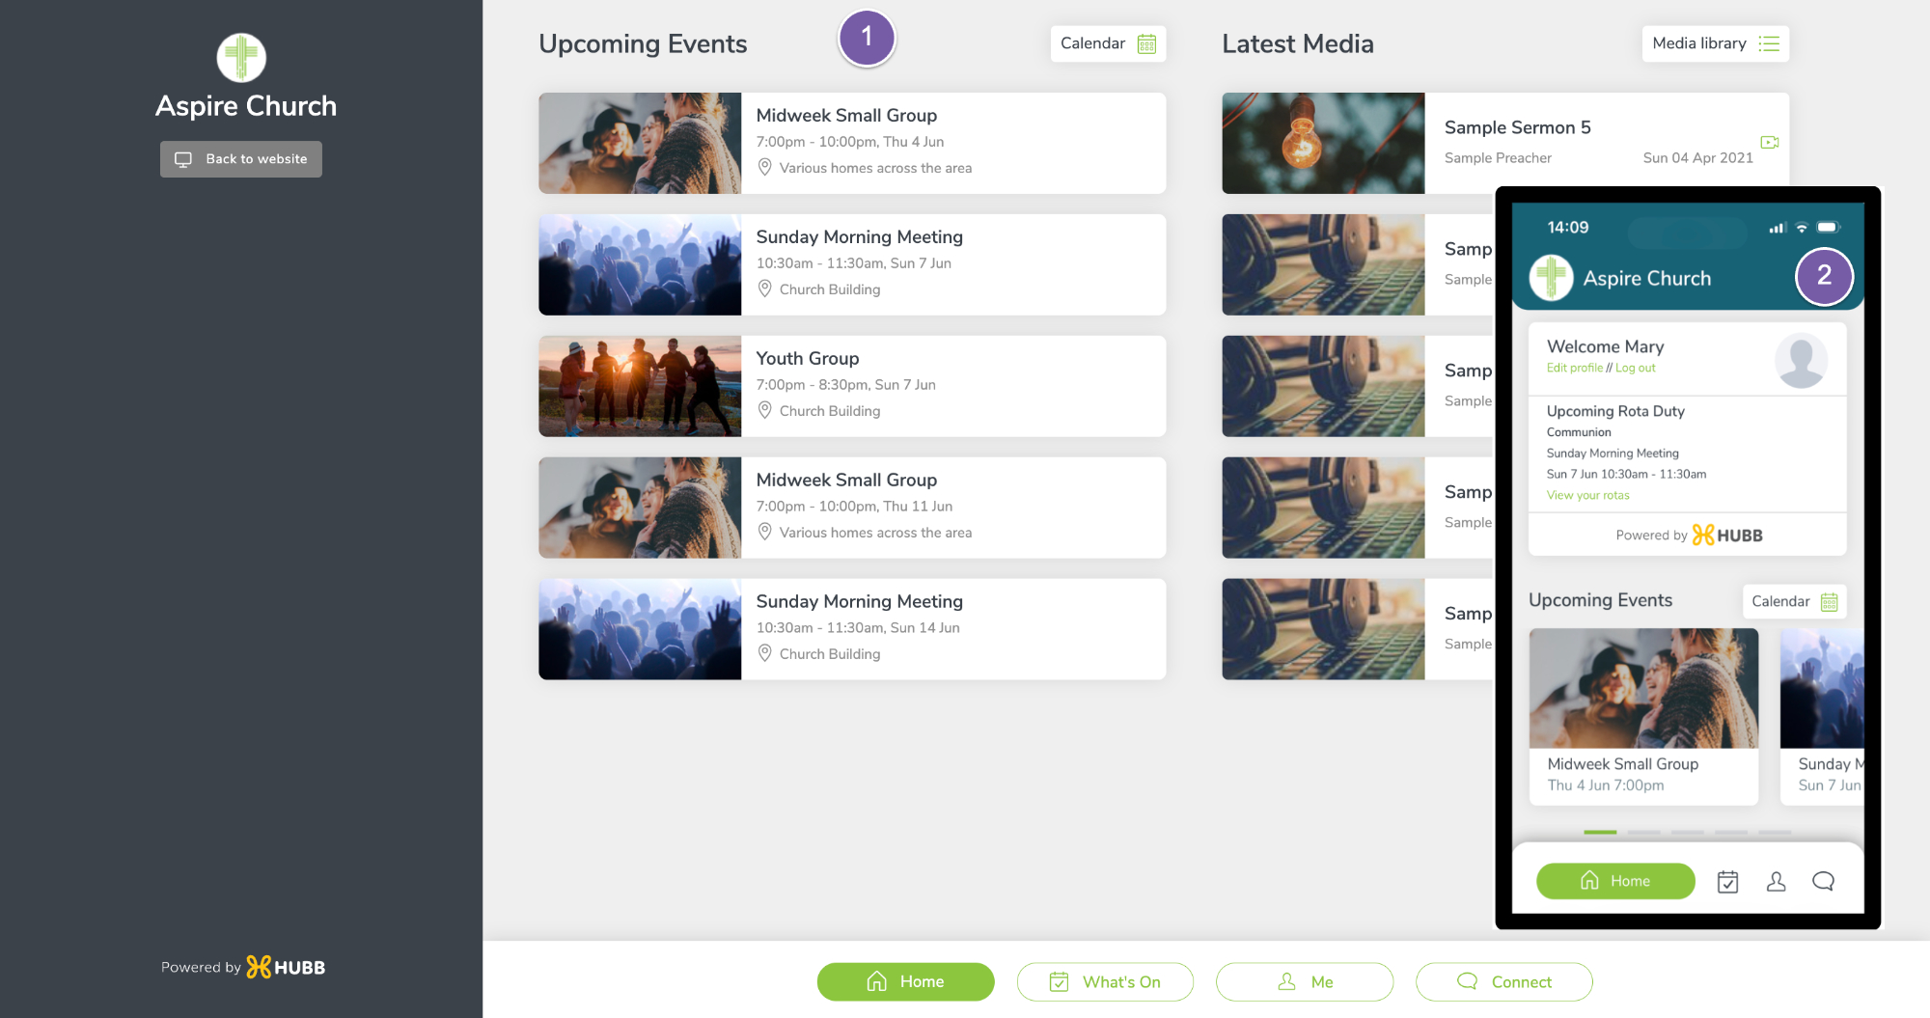Screen dimensions: 1930x1018
Task: Click location pin icon for Youth Group
Action: 764,410
